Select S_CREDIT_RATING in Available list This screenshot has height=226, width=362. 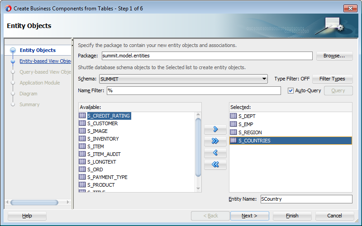(x=109, y=116)
